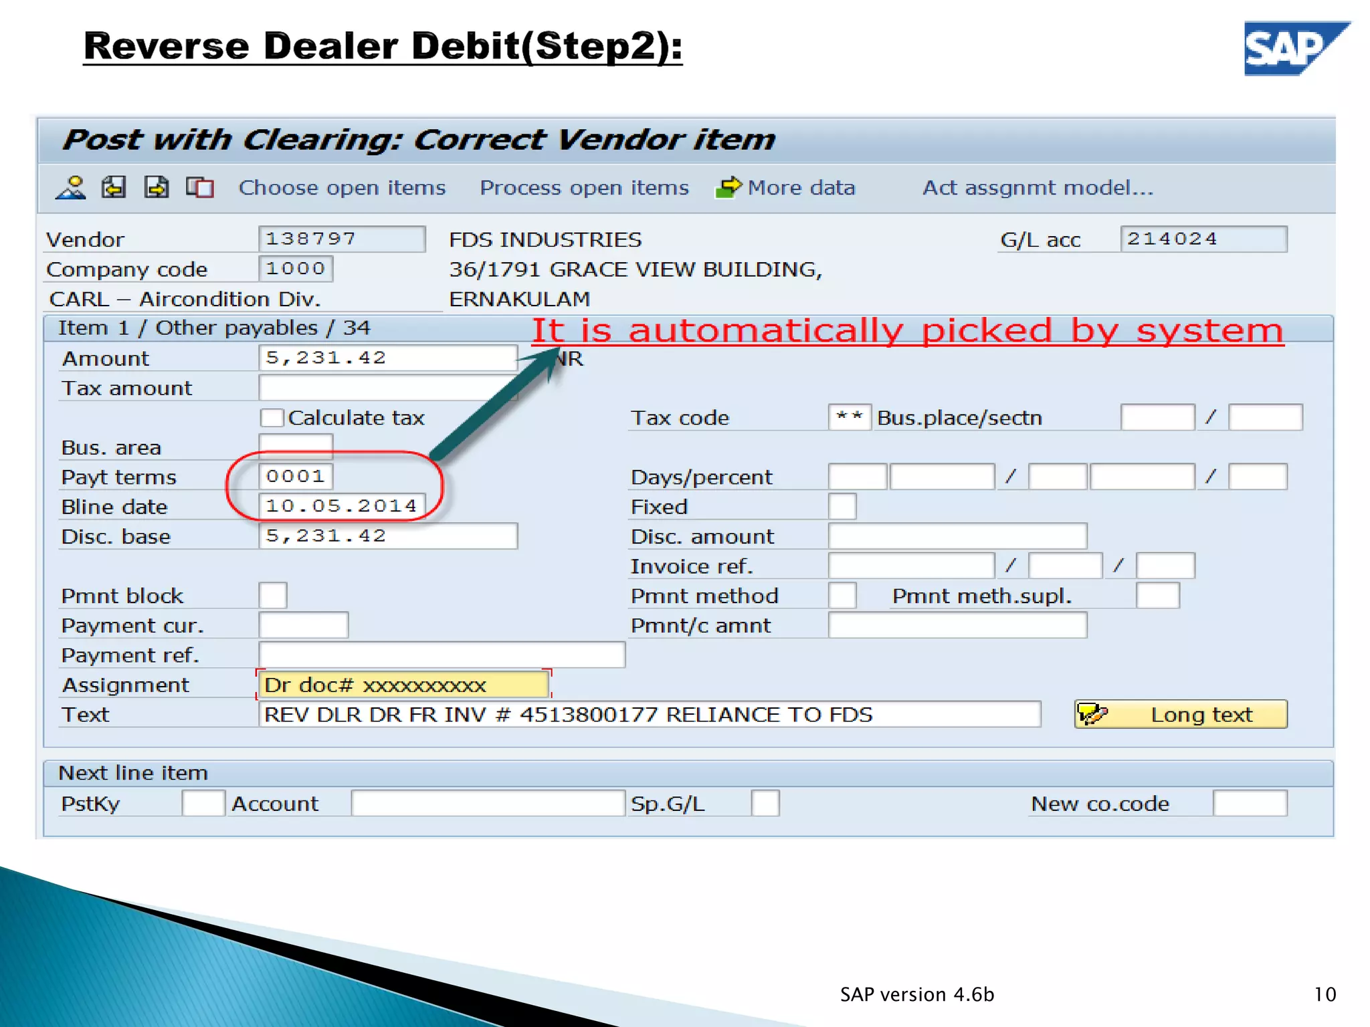Click the Disc. base field
The height and width of the screenshot is (1027, 1370).
point(388,536)
